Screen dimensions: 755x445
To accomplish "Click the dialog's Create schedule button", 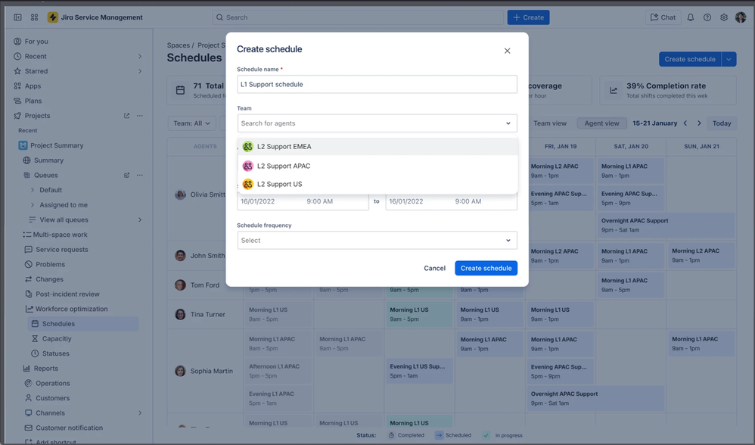I will click(486, 268).
